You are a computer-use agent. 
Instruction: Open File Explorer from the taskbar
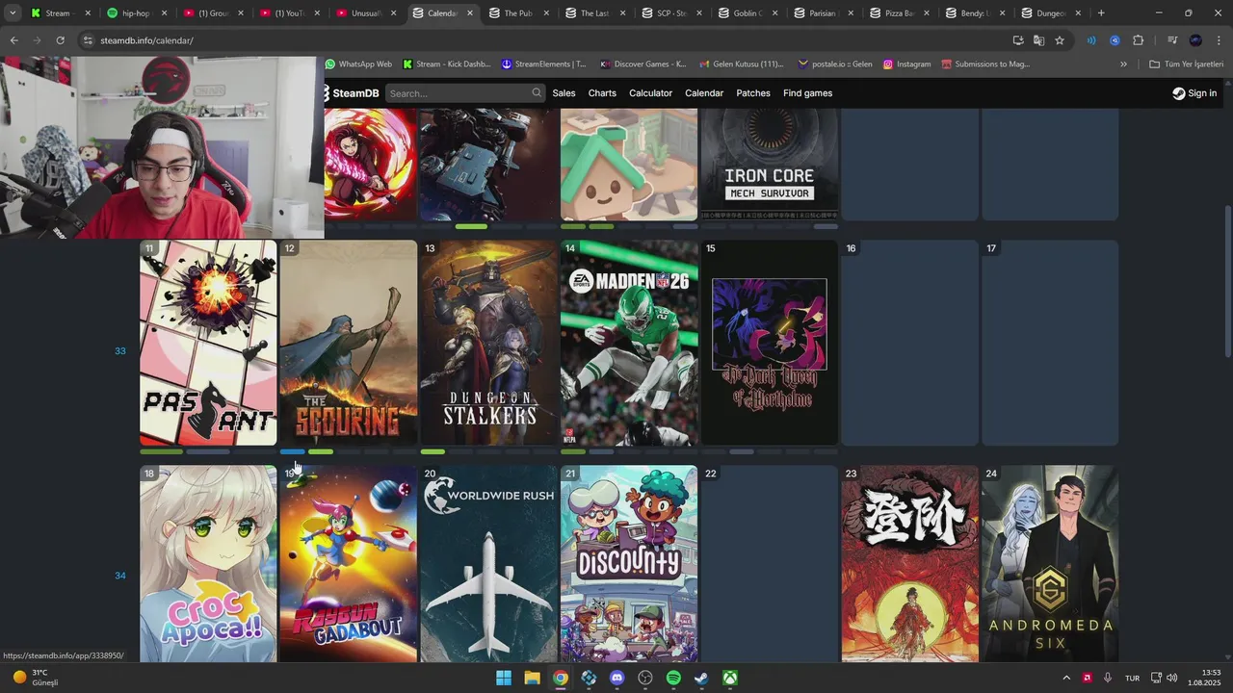(x=532, y=678)
